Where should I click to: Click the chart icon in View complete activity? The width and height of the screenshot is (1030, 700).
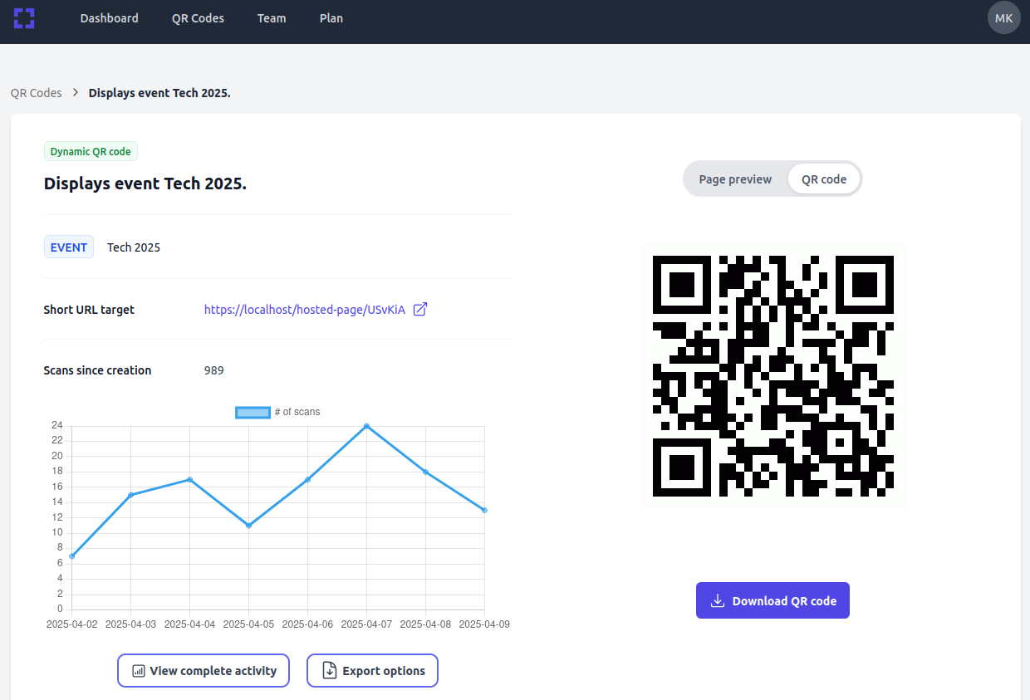139,671
